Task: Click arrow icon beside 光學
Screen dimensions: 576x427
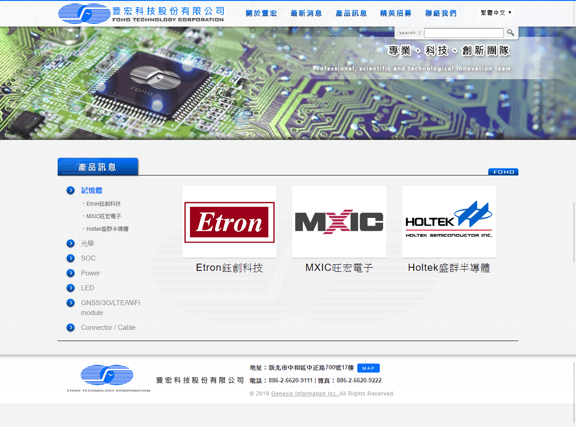Action: click(x=71, y=243)
